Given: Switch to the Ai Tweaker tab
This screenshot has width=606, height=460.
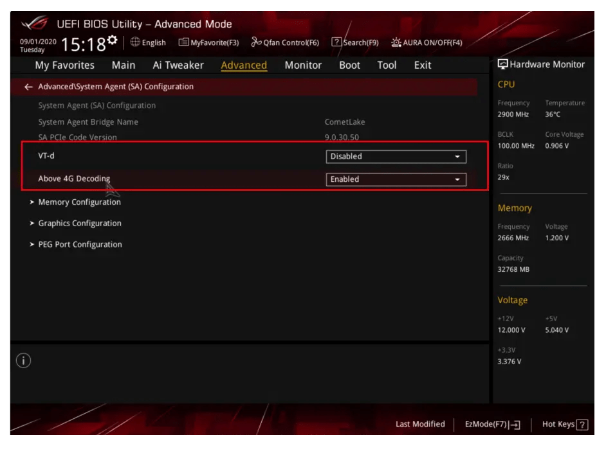Looking at the screenshot, I should pos(178,65).
